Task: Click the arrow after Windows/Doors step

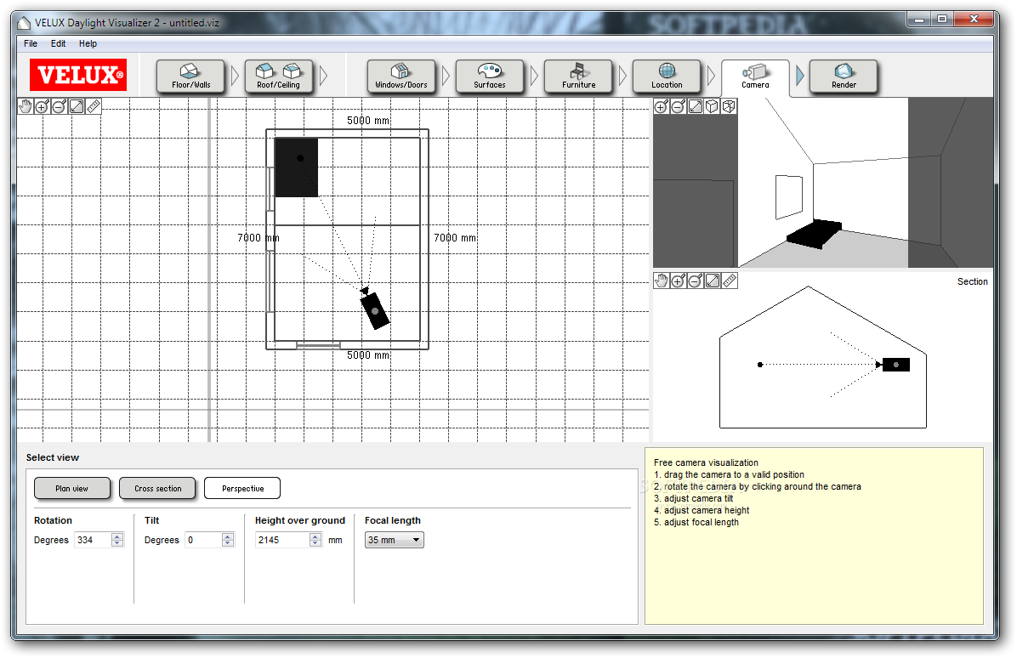Action: tap(446, 76)
